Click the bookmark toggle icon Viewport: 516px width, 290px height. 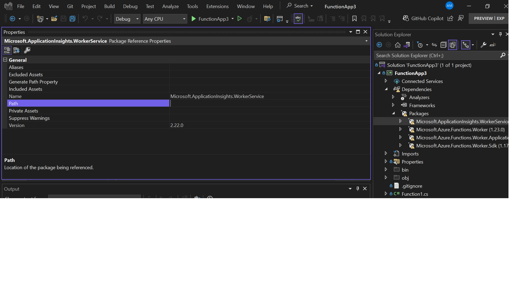coord(354,19)
